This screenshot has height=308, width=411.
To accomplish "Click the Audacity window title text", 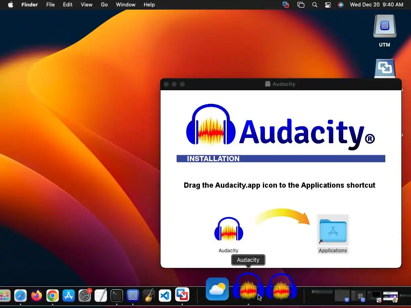I will [x=284, y=84].
